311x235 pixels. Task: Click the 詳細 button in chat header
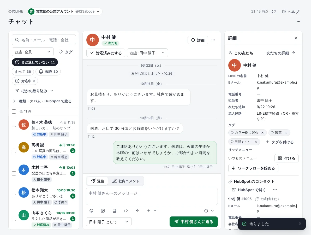click(198, 40)
